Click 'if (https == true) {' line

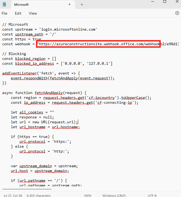(32, 137)
